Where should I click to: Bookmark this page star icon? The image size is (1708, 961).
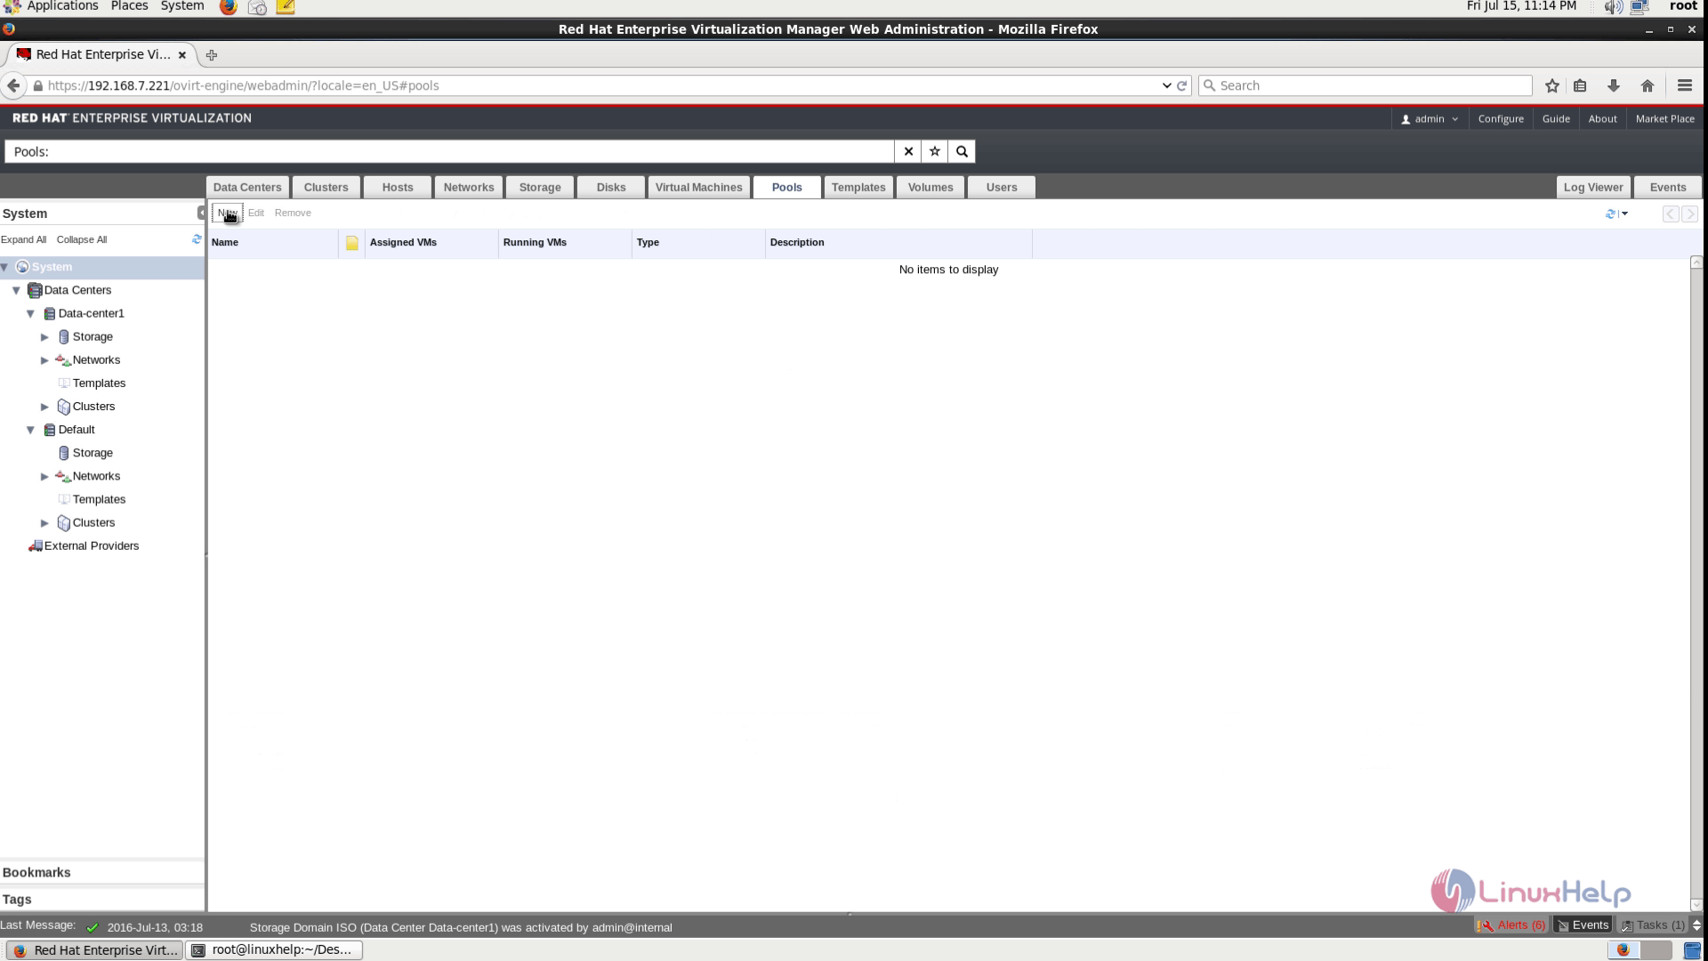pos(1552,85)
